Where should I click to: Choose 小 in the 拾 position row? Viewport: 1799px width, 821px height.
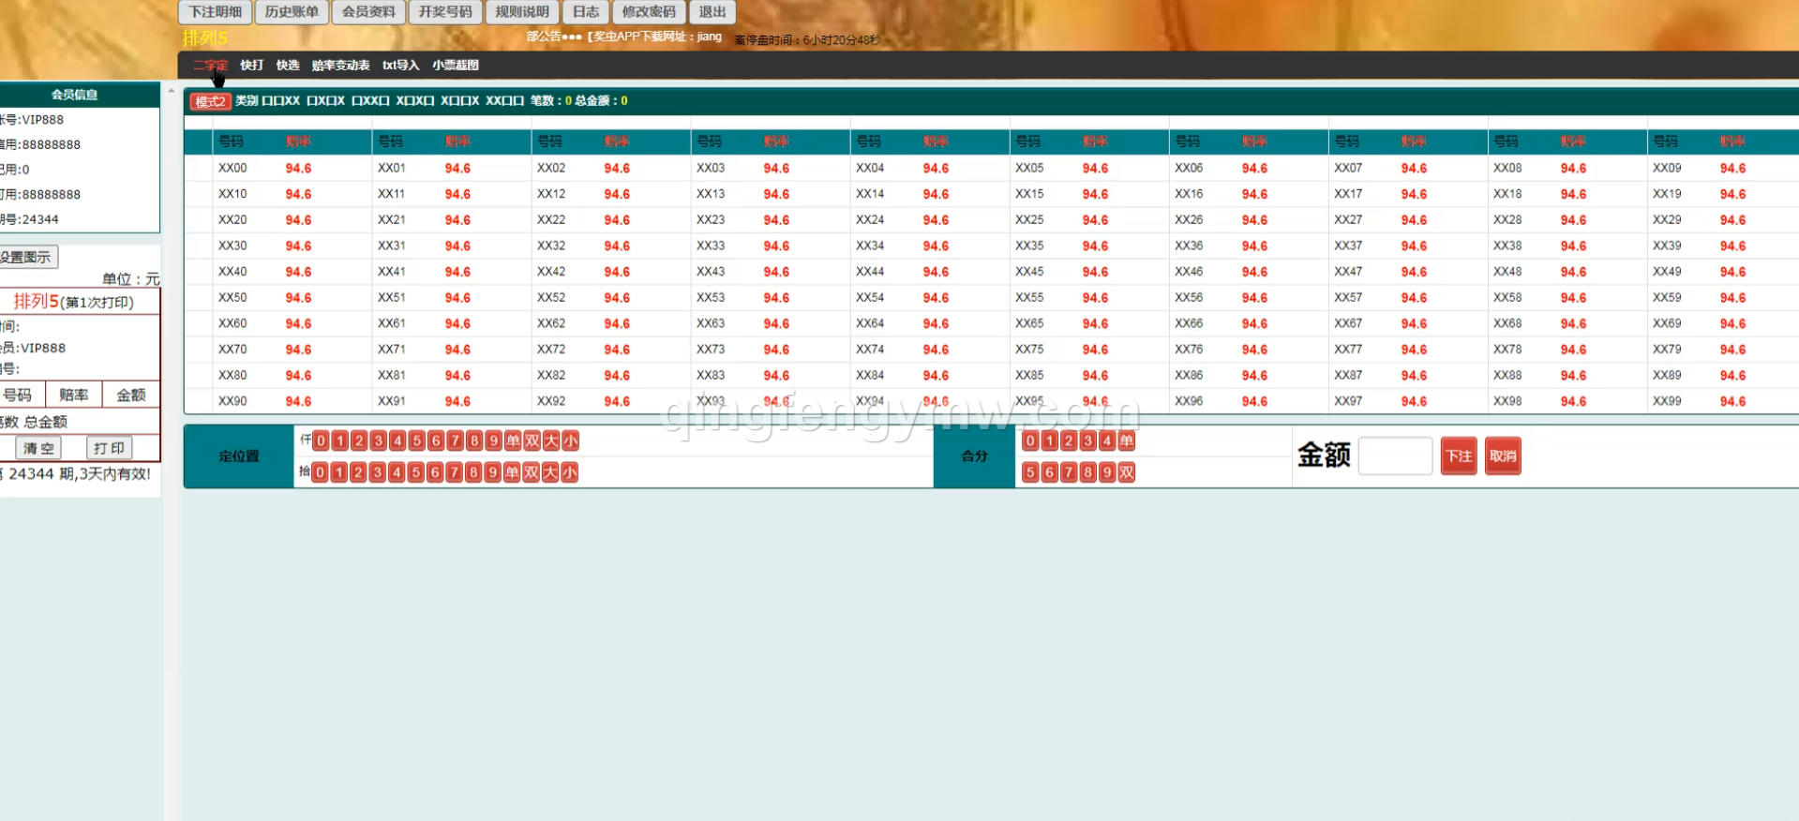pos(569,472)
